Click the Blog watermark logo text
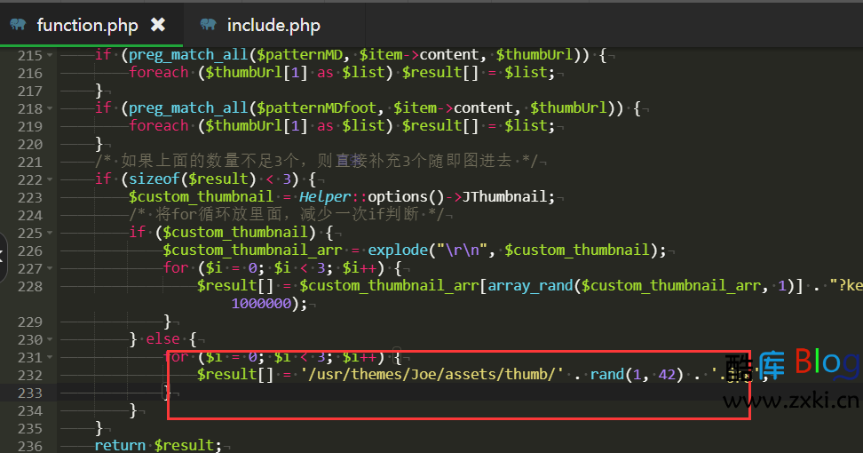863x453 pixels. (x=827, y=362)
